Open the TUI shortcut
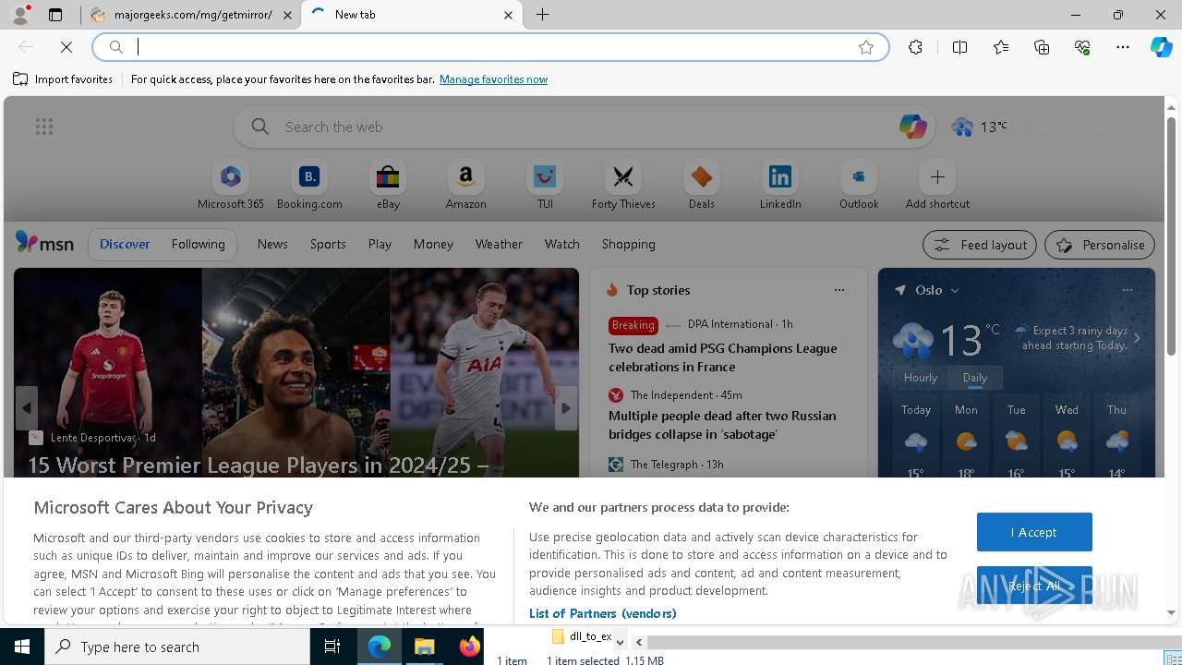This screenshot has width=1182, height=665. pyautogui.click(x=545, y=186)
